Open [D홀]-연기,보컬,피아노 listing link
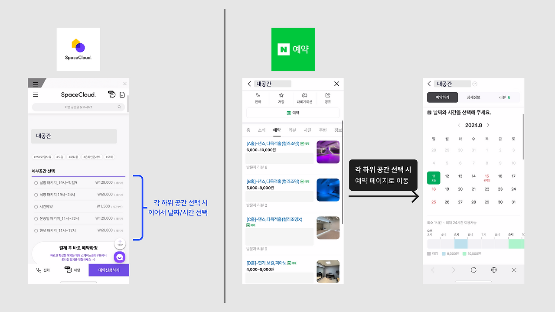This screenshot has width=555, height=312. [266, 263]
